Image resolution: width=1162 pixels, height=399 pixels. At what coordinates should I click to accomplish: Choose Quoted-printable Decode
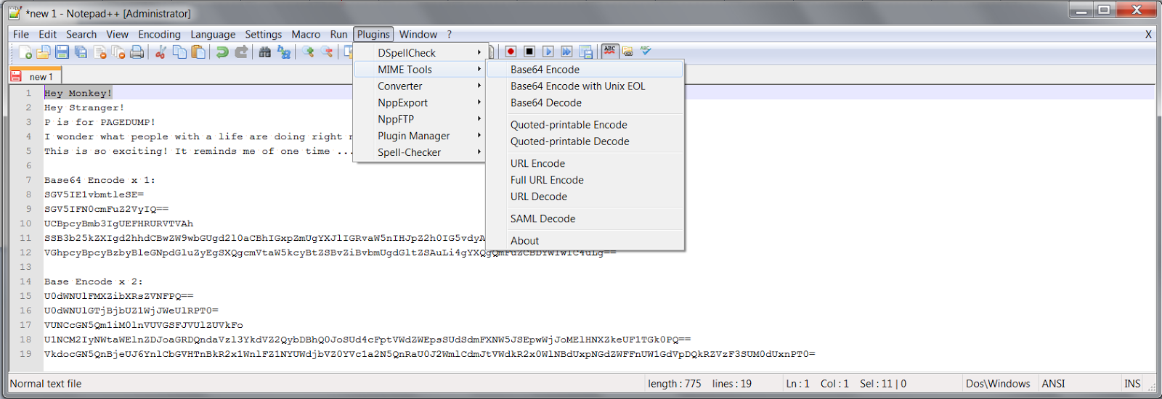tap(585, 141)
